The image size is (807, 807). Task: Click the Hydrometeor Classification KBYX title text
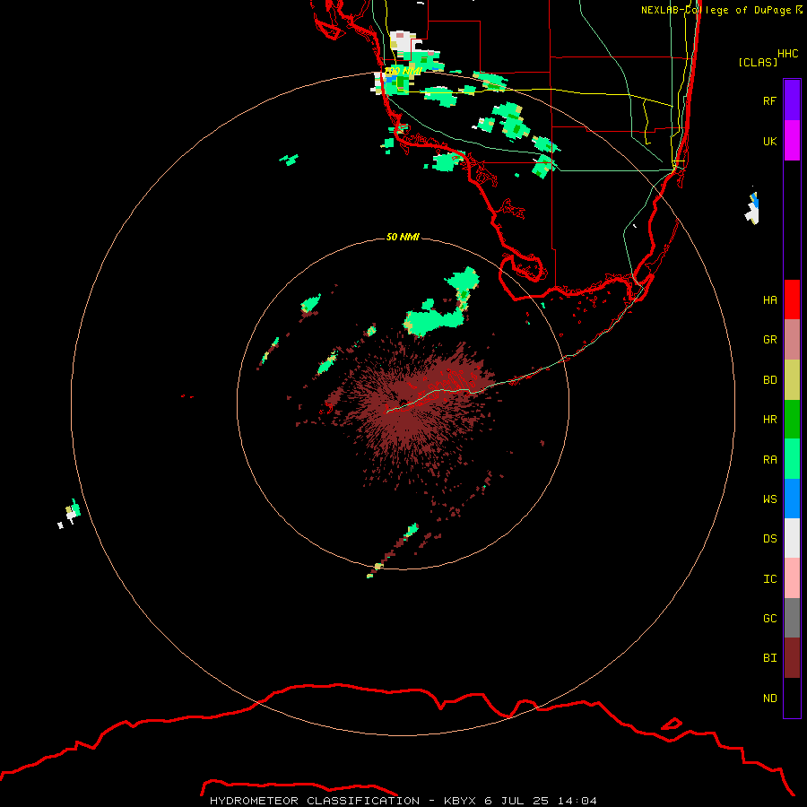[403, 801]
